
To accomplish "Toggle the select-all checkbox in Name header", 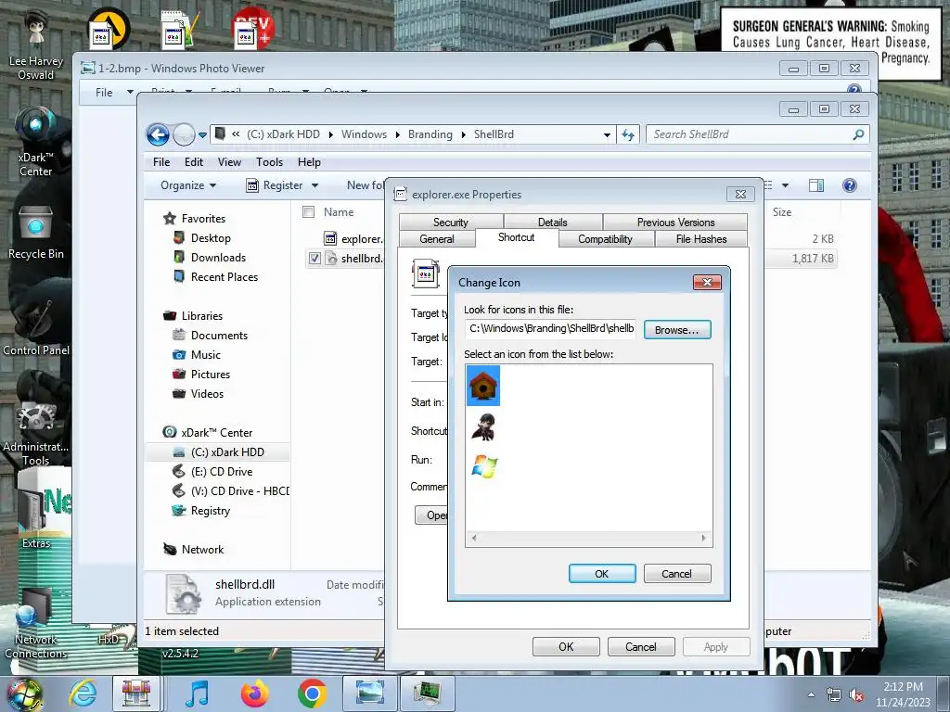I will pyautogui.click(x=308, y=212).
